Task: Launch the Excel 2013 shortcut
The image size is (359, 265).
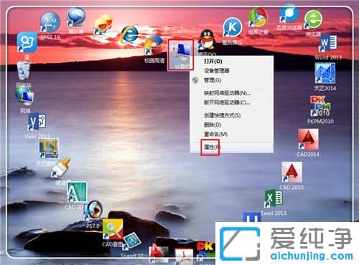Action: pos(274,198)
